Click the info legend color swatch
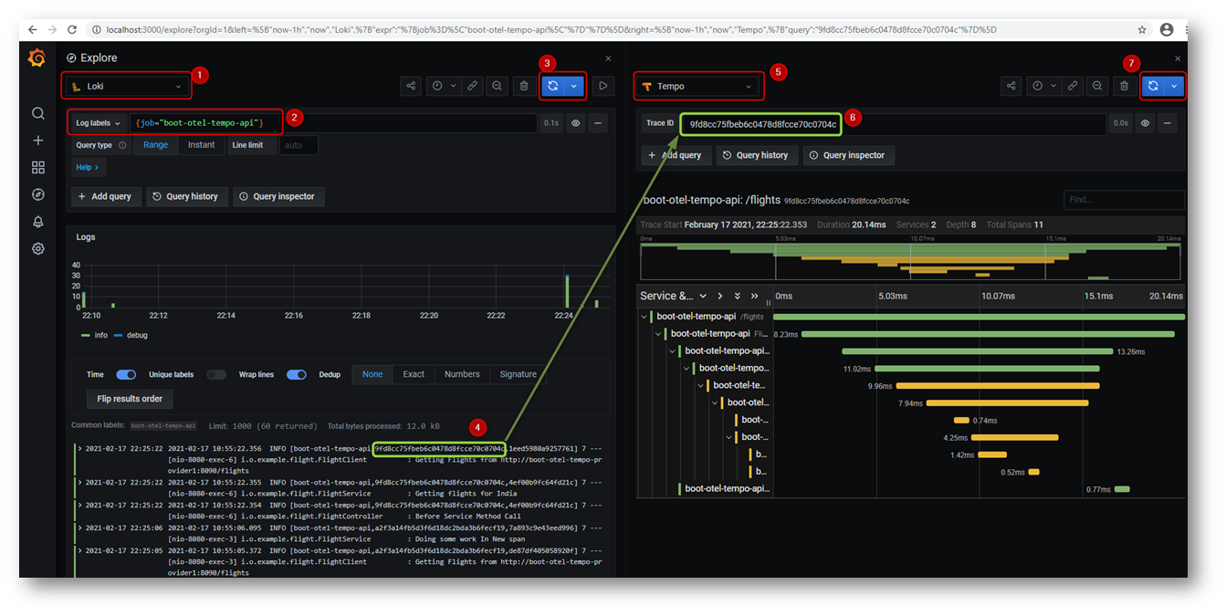 [87, 335]
